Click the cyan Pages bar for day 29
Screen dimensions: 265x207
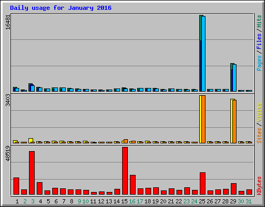(234, 78)
